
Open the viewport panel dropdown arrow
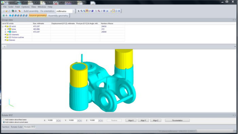235,47
